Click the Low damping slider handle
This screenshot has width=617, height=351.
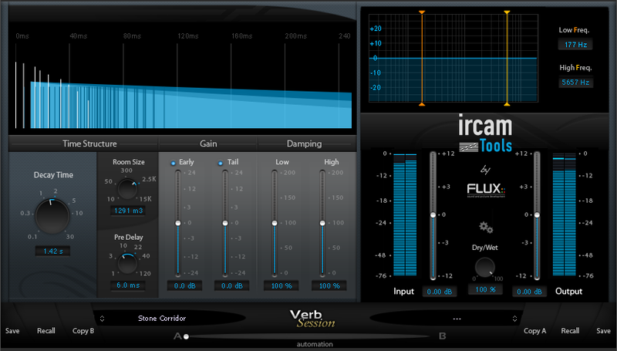point(275,223)
